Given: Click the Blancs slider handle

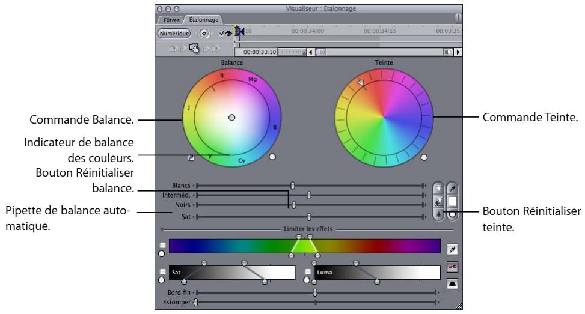Looking at the screenshot, I should (x=292, y=185).
